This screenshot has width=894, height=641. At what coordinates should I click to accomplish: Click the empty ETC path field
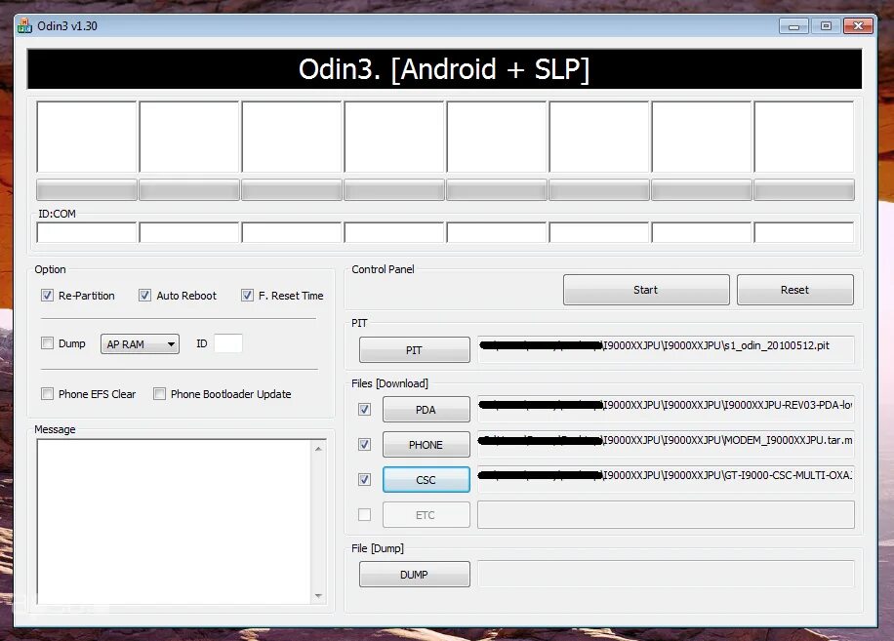[x=666, y=514]
